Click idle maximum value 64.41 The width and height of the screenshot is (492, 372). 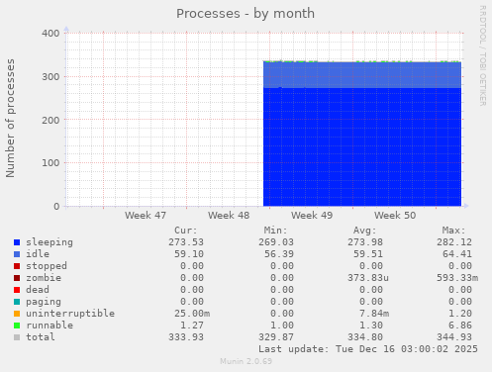pos(457,254)
